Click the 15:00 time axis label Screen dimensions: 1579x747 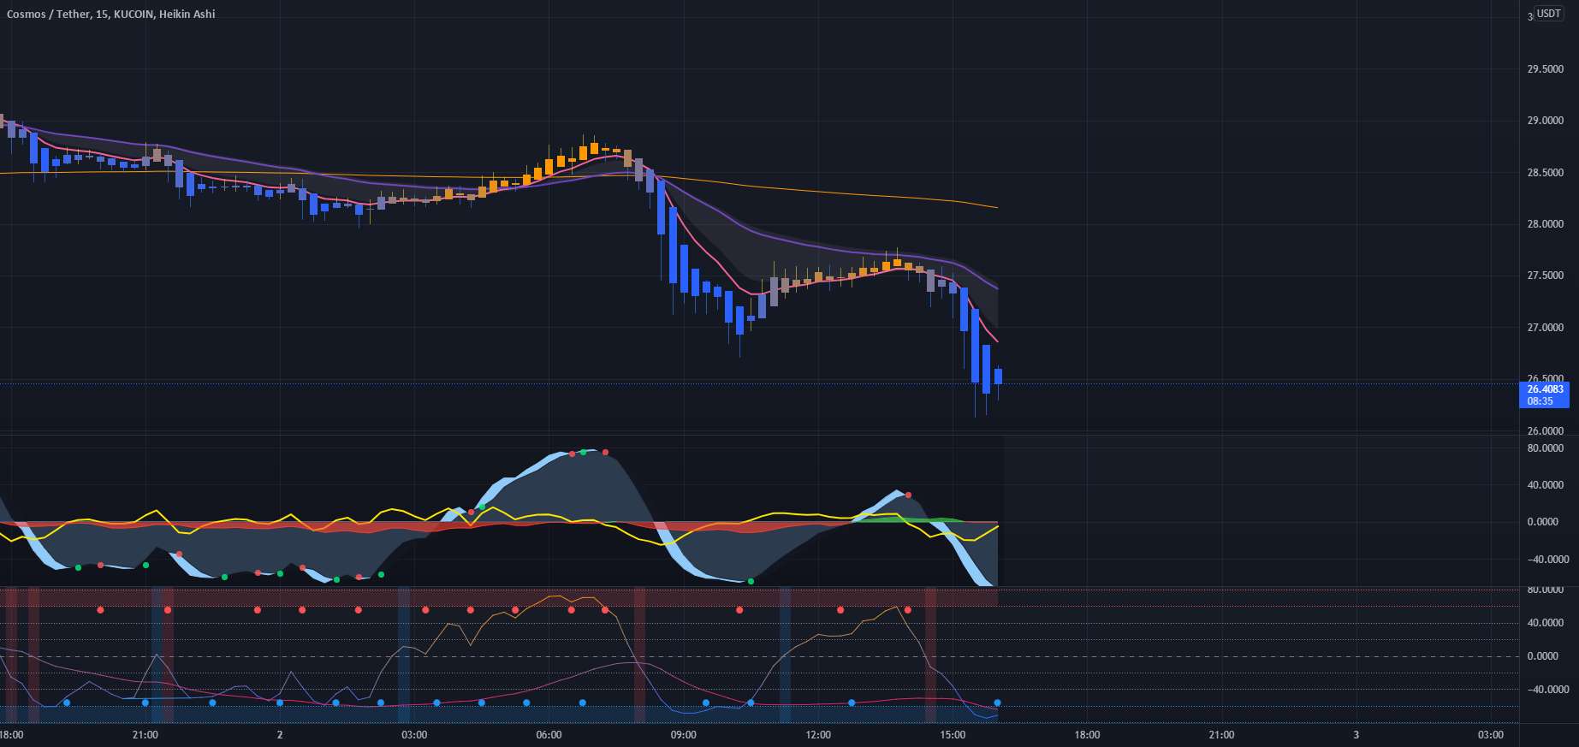[953, 735]
